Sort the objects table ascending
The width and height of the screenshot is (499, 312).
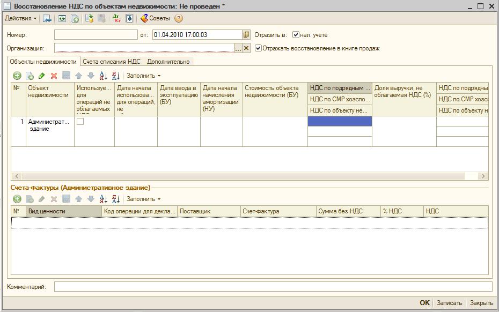click(104, 76)
